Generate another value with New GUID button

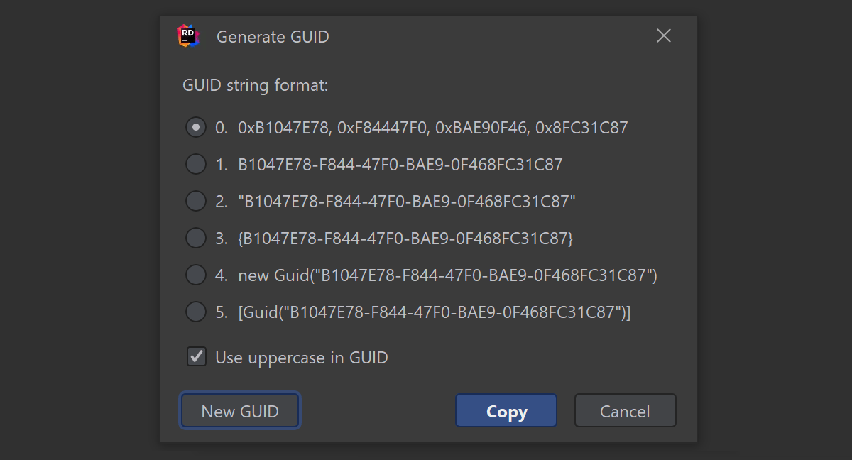pos(240,411)
